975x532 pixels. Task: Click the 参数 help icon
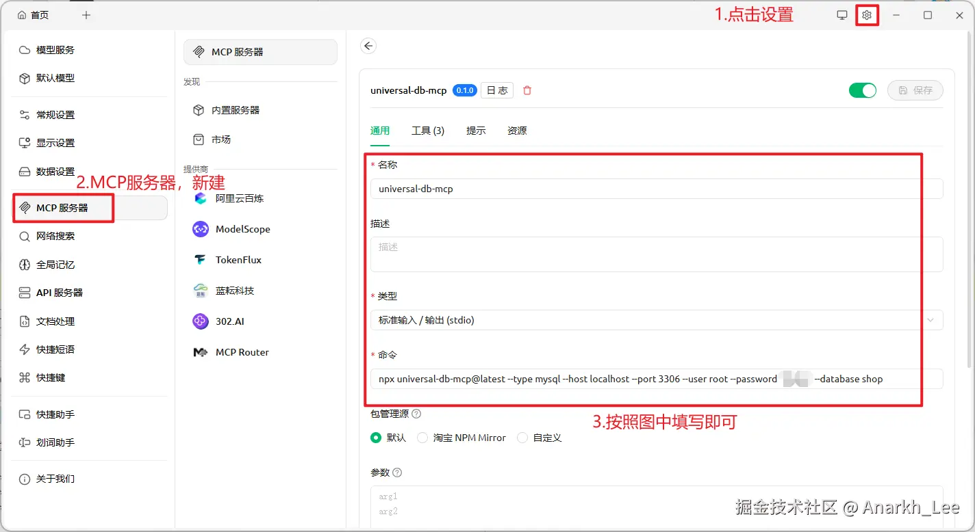point(397,473)
